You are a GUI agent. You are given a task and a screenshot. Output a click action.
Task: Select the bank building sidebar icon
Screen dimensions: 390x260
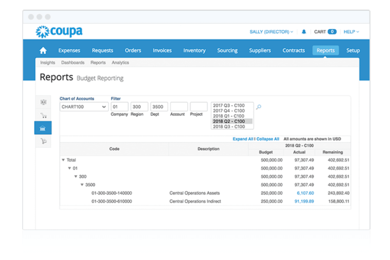coord(43,128)
